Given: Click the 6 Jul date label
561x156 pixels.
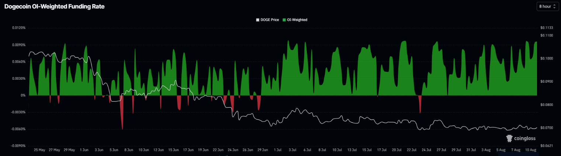Looking at the screenshot, I should click(308, 150).
